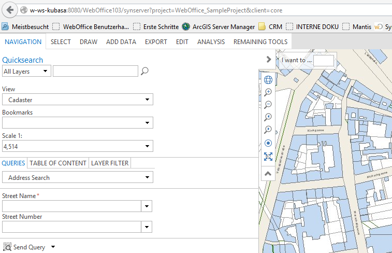
Task: Open the All Layers dropdown
Action: point(26,72)
